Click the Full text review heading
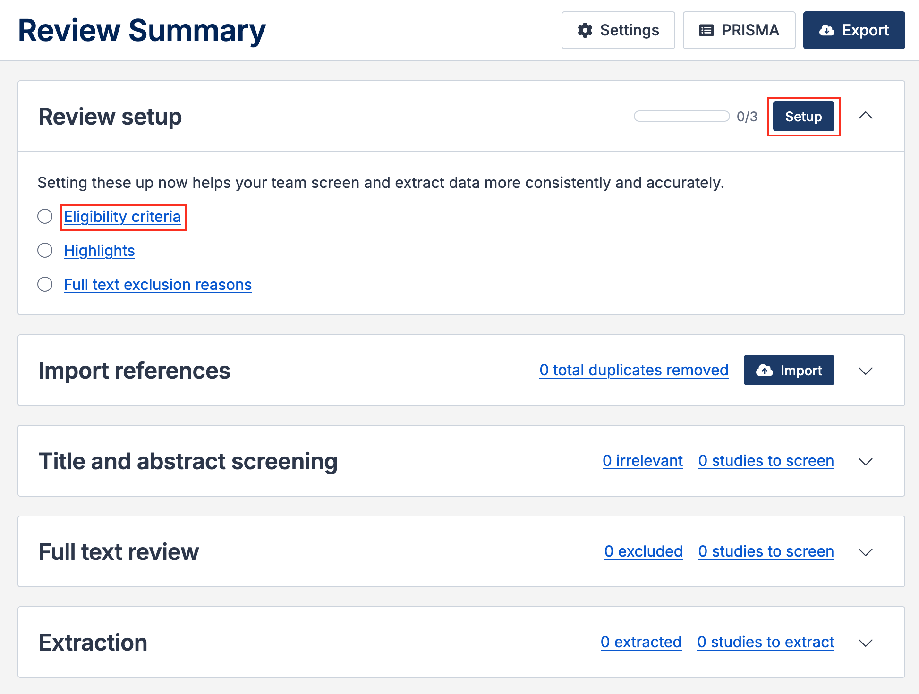 click(119, 552)
